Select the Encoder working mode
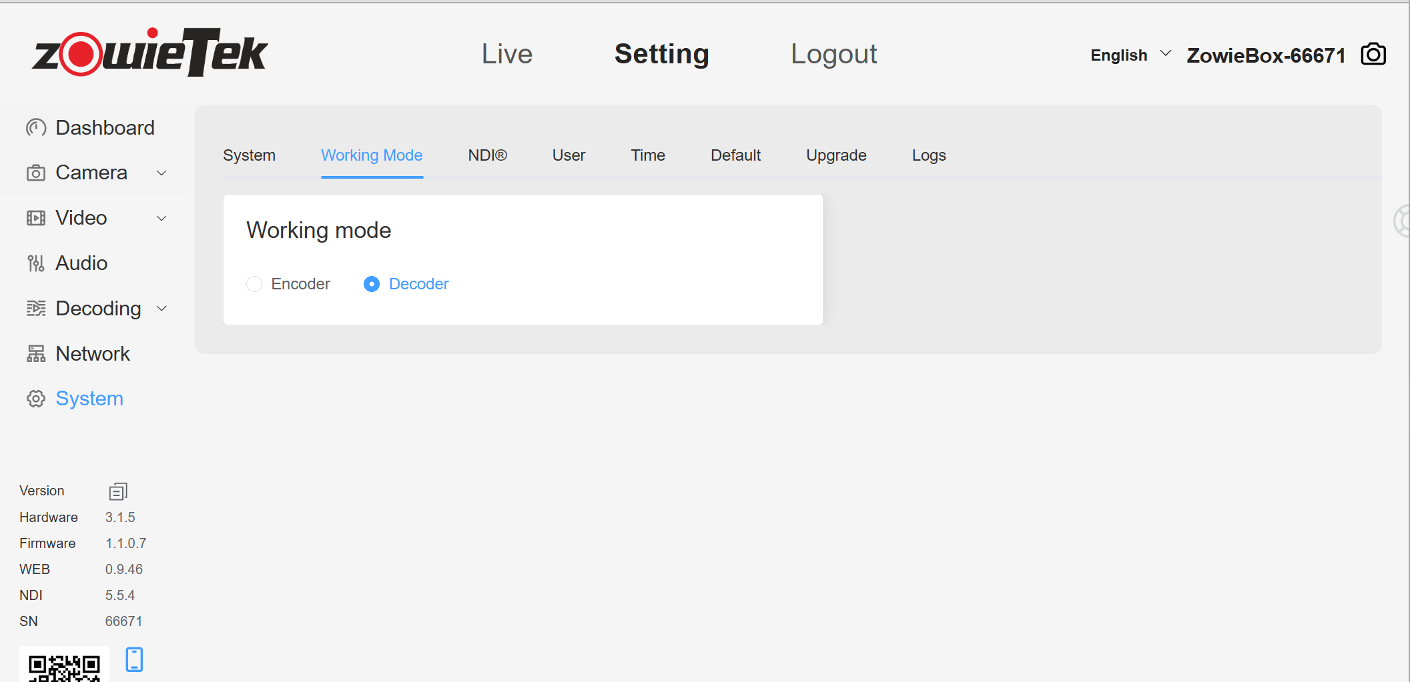The height and width of the screenshot is (682, 1410). click(x=254, y=284)
